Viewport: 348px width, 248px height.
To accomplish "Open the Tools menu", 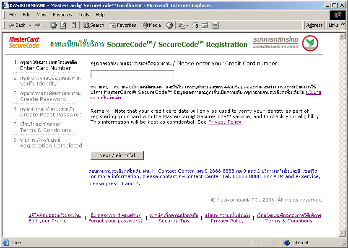I will click(84, 15).
